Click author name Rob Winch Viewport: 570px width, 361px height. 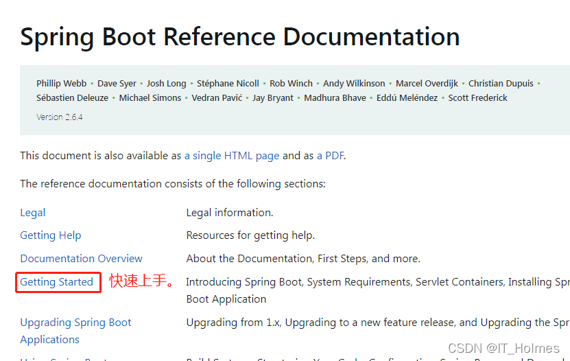pyautogui.click(x=291, y=84)
